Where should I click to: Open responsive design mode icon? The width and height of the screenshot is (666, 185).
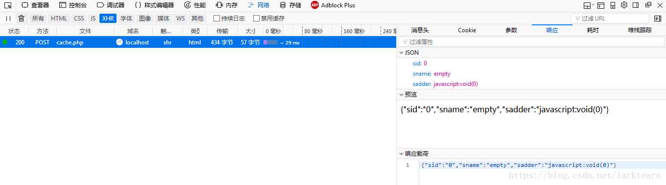(613, 5)
